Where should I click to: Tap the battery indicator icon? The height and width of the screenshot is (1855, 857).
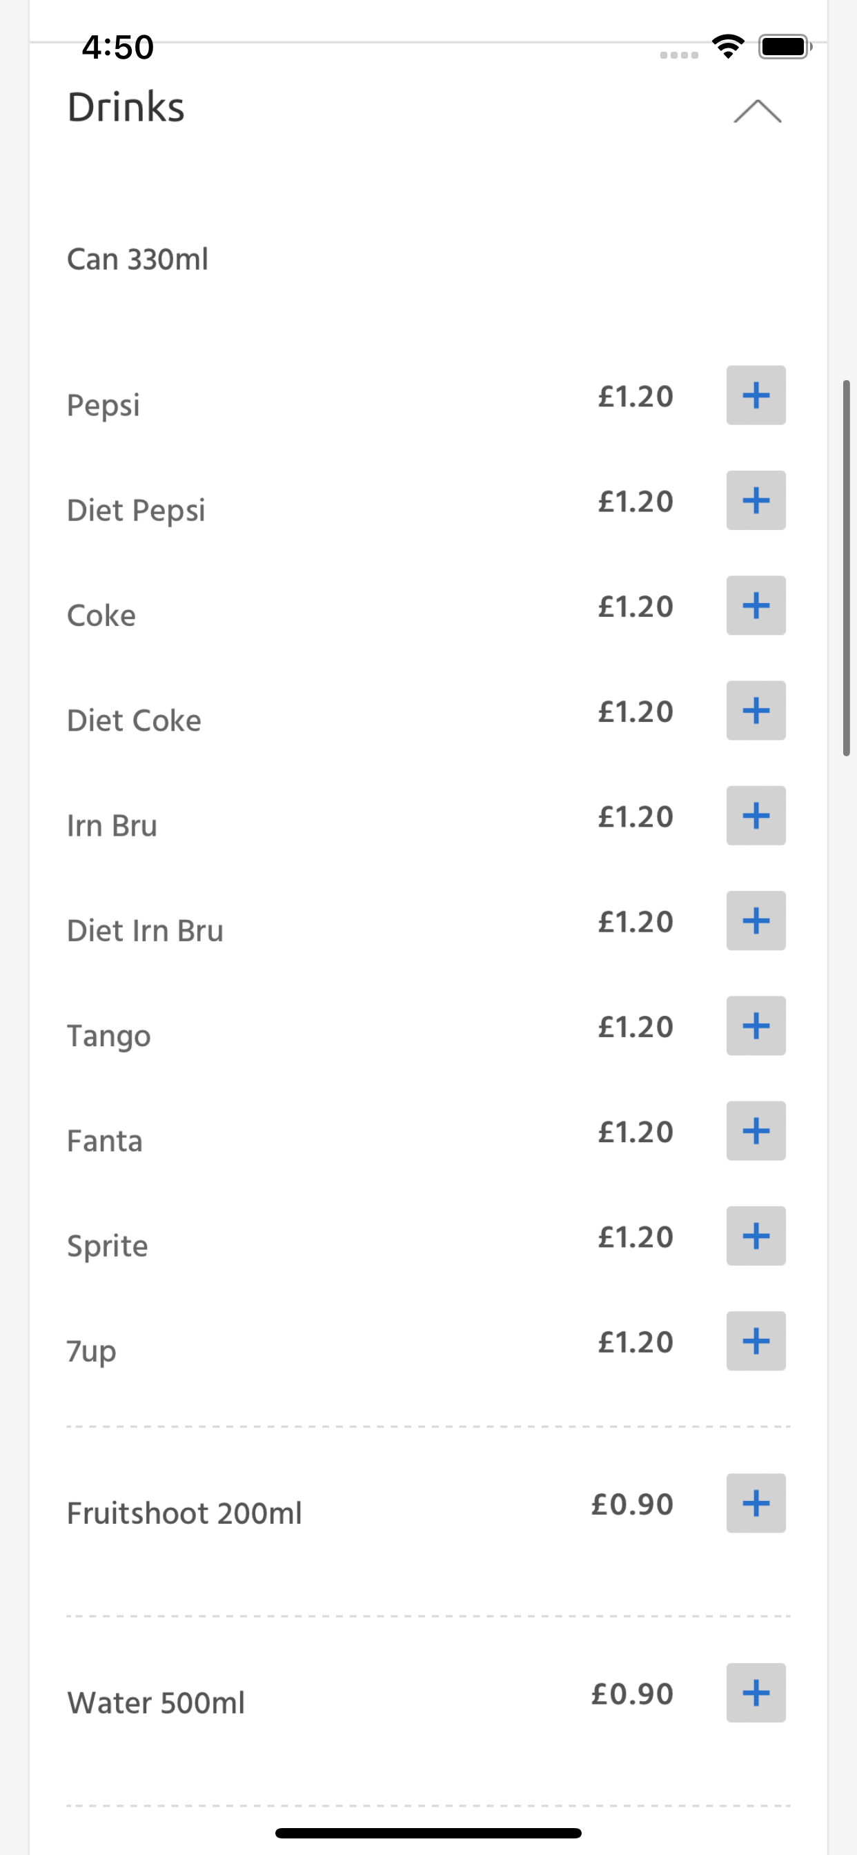[x=785, y=47]
